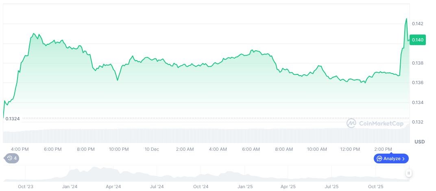Open the Analyze panel
436x191 pixels.
[391, 158]
